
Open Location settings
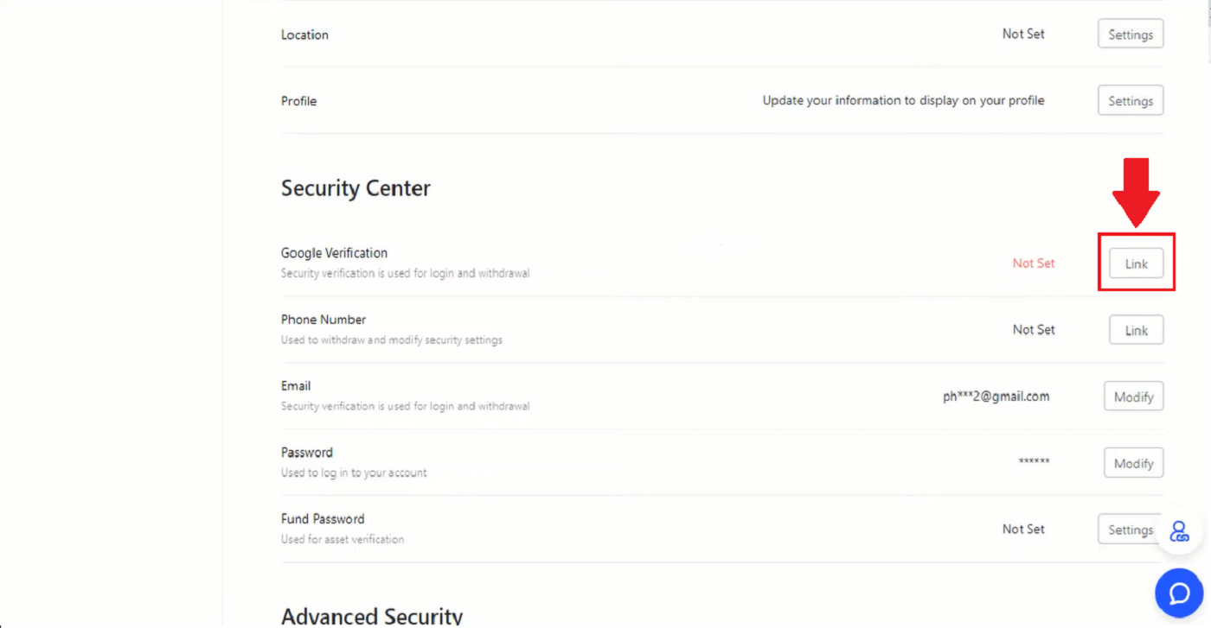1131,35
